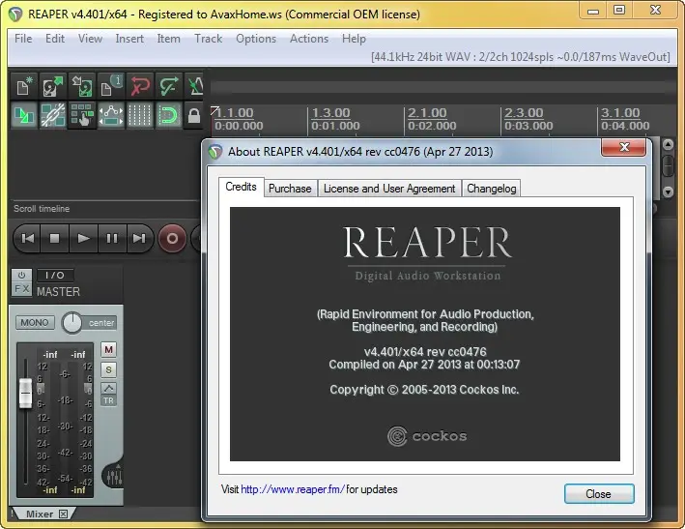Select the Credits tab

(242, 187)
